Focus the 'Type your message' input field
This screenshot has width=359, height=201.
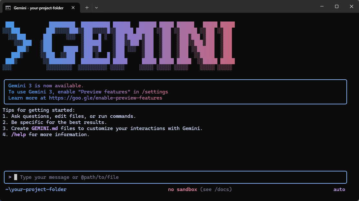[175, 177]
